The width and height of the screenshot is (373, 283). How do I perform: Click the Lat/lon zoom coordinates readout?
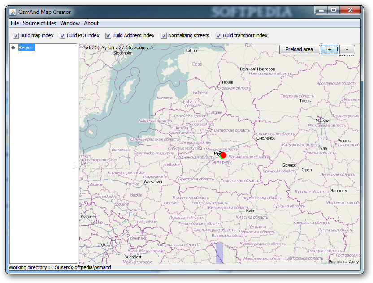click(x=118, y=47)
